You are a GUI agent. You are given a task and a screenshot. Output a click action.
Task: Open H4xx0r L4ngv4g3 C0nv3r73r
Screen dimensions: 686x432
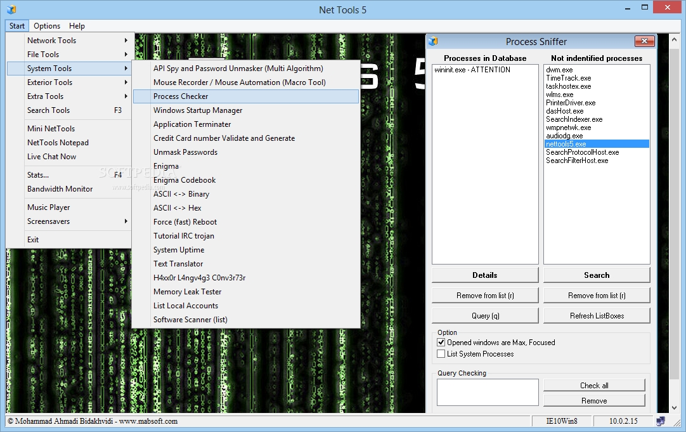click(x=246, y=278)
